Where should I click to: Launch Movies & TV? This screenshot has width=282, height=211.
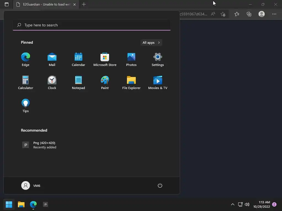(x=158, y=82)
